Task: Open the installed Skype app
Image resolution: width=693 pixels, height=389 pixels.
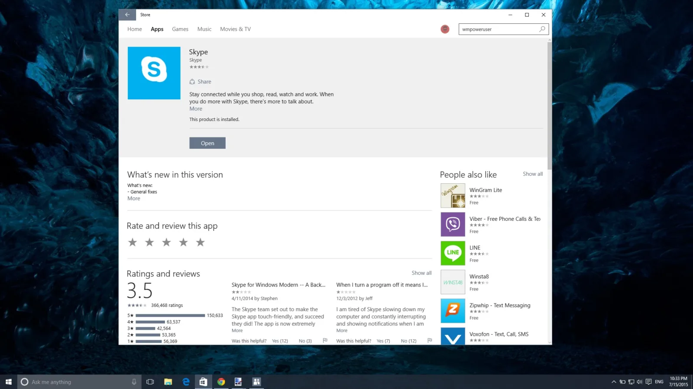Action: [207, 143]
